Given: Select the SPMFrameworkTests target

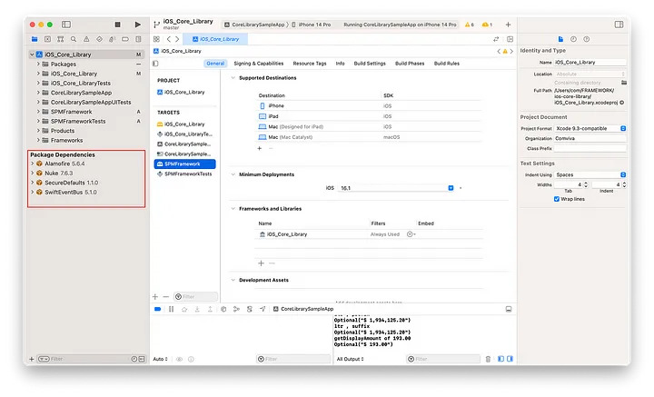Looking at the screenshot, I should click(187, 174).
